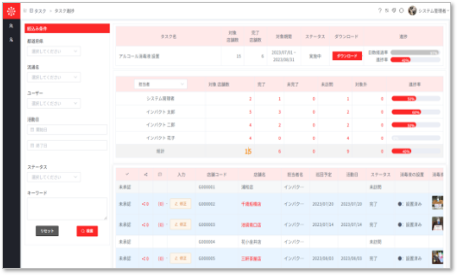Click the red ダウンロード button

[x=347, y=56]
